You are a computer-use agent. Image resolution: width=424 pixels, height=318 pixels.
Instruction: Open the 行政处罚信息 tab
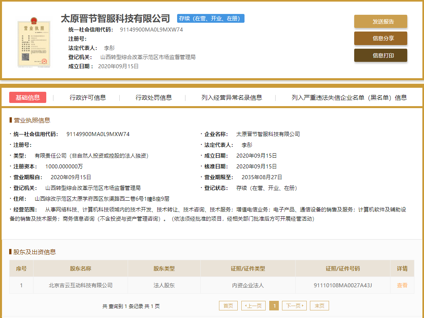[154, 98]
